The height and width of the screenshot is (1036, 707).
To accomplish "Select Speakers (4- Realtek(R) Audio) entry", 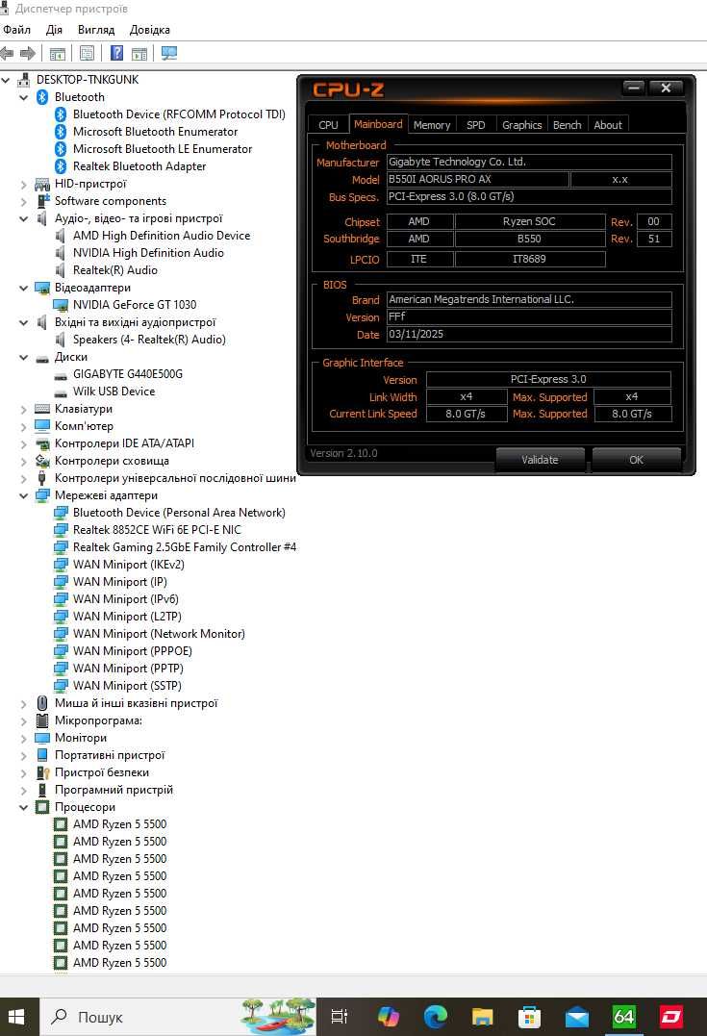I will (149, 340).
